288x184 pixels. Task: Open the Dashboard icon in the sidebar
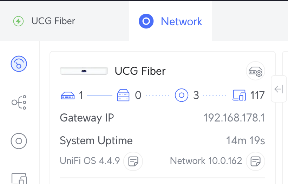19,64
